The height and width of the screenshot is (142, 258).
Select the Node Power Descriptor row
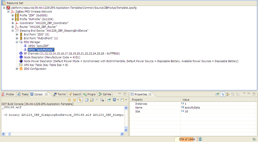coord(131,61)
